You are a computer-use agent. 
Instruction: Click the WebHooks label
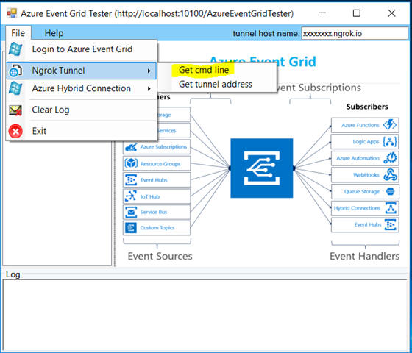366,175
